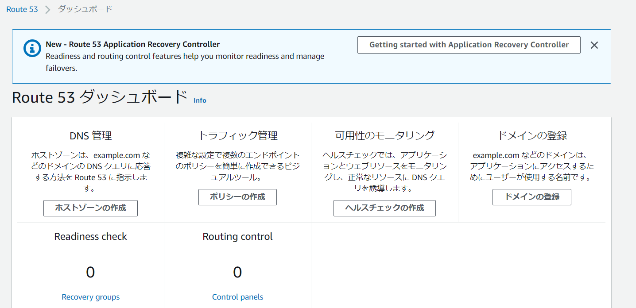Click banner title New - Route 53 Application Recovery Controller

point(133,44)
